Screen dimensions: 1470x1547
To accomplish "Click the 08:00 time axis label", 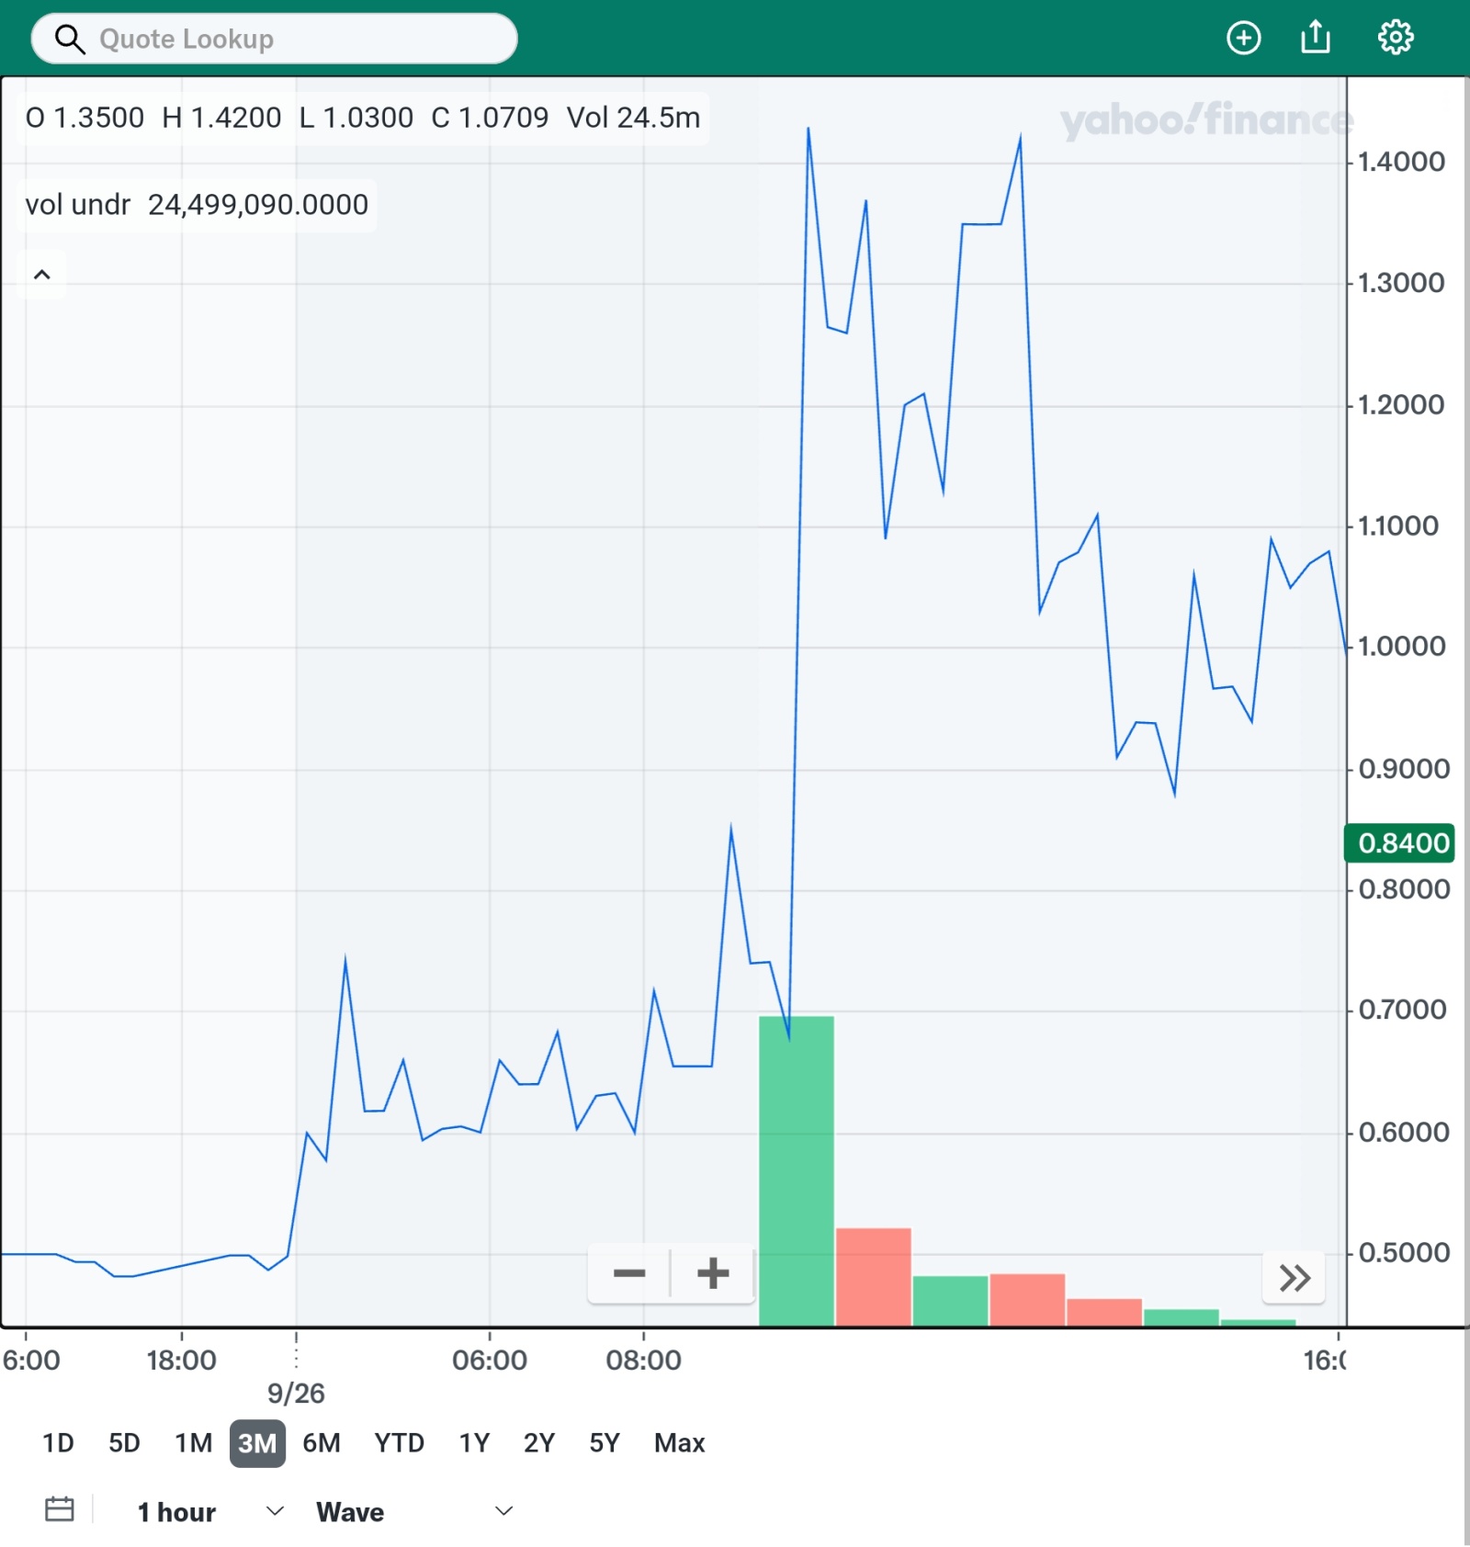I will click(x=643, y=1360).
